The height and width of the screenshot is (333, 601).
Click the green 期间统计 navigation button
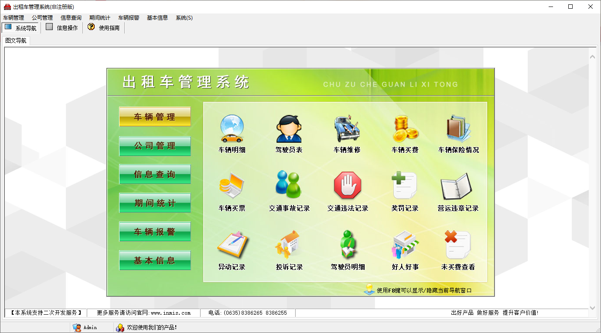(x=155, y=203)
